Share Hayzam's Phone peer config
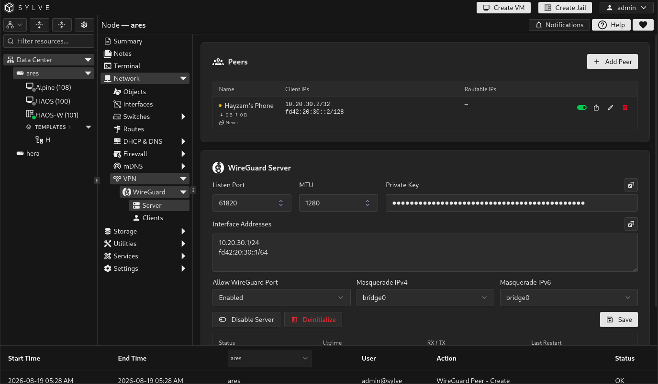The image size is (658, 384). (596, 107)
